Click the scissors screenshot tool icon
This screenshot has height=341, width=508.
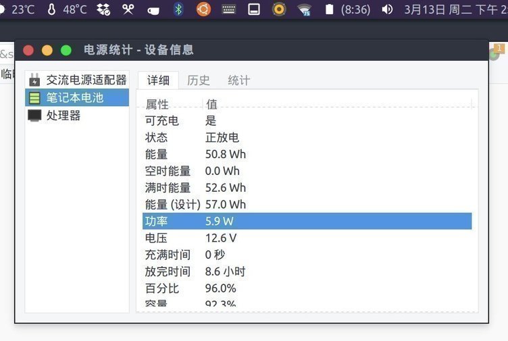tap(128, 9)
